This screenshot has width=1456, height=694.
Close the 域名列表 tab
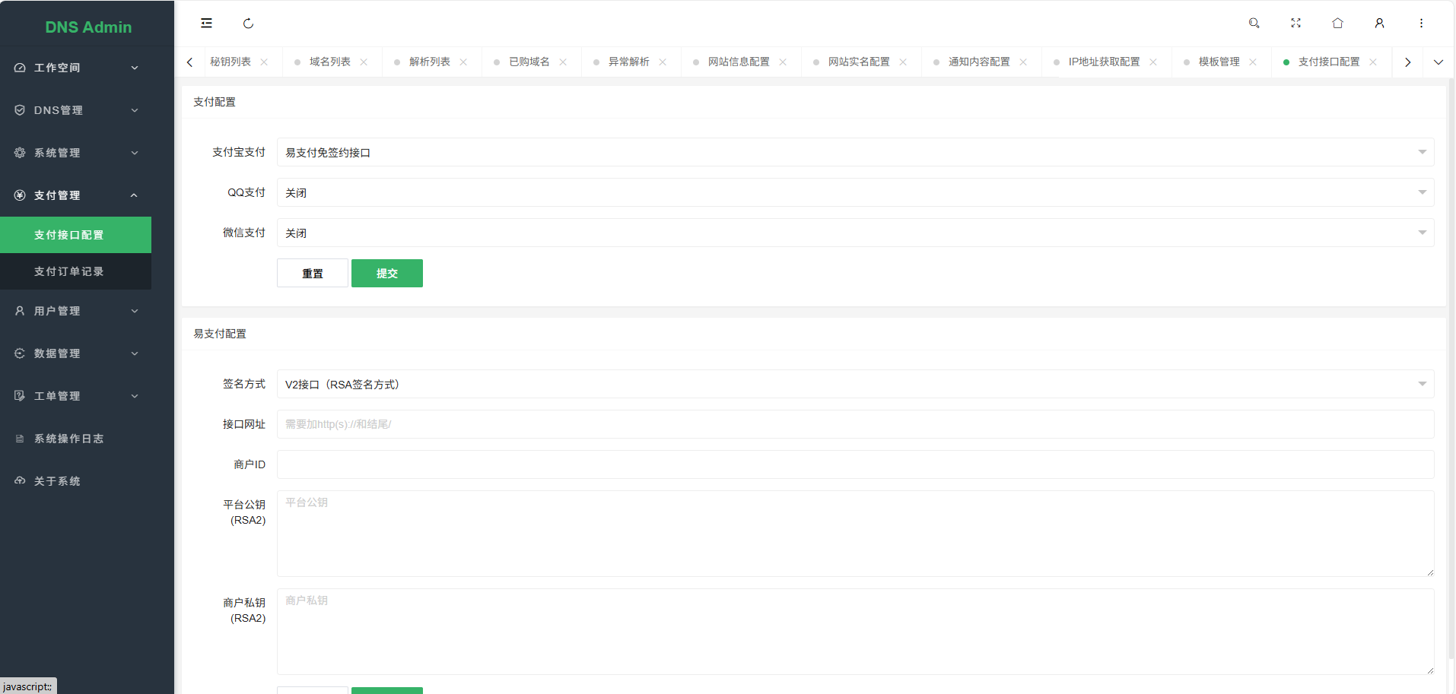click(364, 62)
